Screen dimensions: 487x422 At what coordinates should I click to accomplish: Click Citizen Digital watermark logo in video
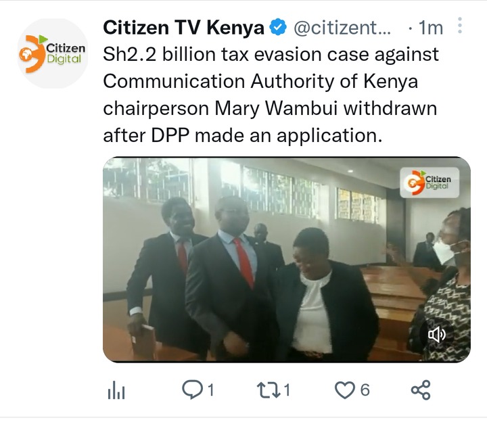430,183
